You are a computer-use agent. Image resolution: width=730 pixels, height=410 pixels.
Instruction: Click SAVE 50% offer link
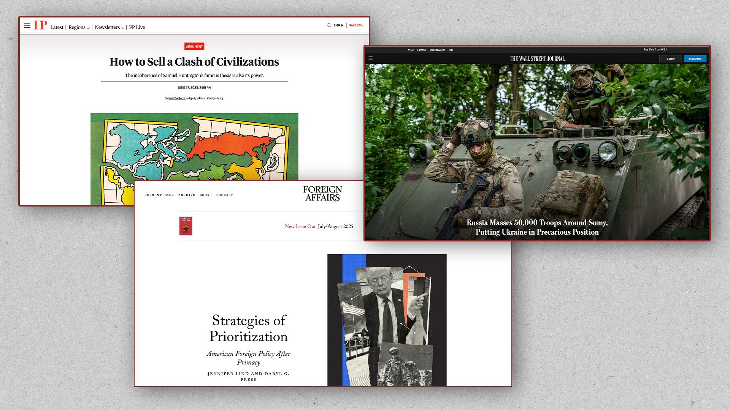356,25
